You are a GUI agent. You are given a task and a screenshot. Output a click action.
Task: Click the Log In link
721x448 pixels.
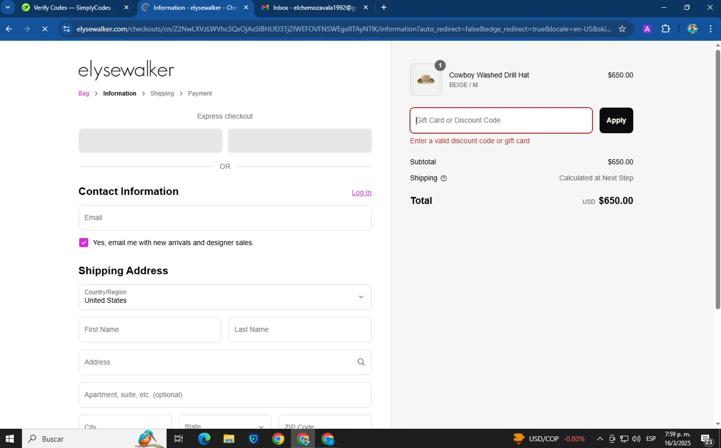pos(361,192)
